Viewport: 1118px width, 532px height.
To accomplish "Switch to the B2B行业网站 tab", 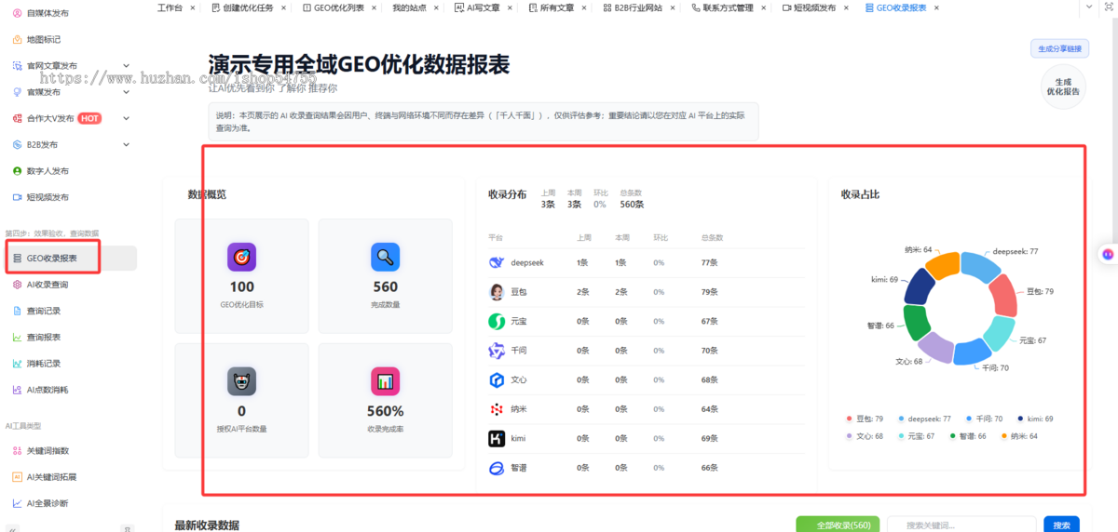I will (632, 7).
